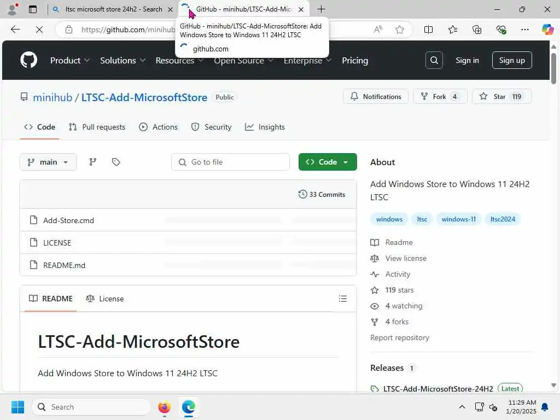Expand the Solutions menu

coord(122,60)
